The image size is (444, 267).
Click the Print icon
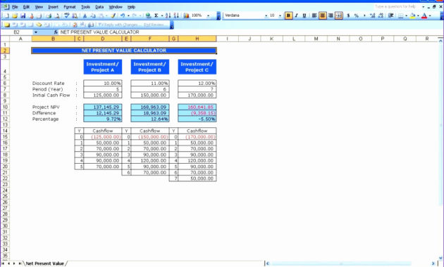(49, 15)
